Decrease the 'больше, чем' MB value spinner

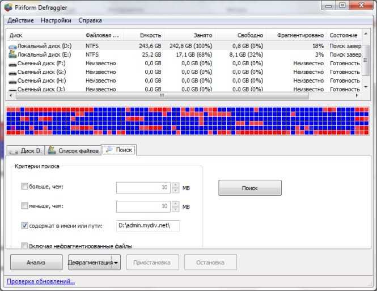pos(176,191)
